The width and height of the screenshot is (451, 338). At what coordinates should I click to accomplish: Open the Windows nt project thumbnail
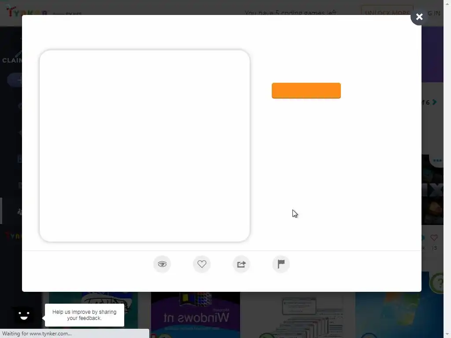tap(196, 315)
